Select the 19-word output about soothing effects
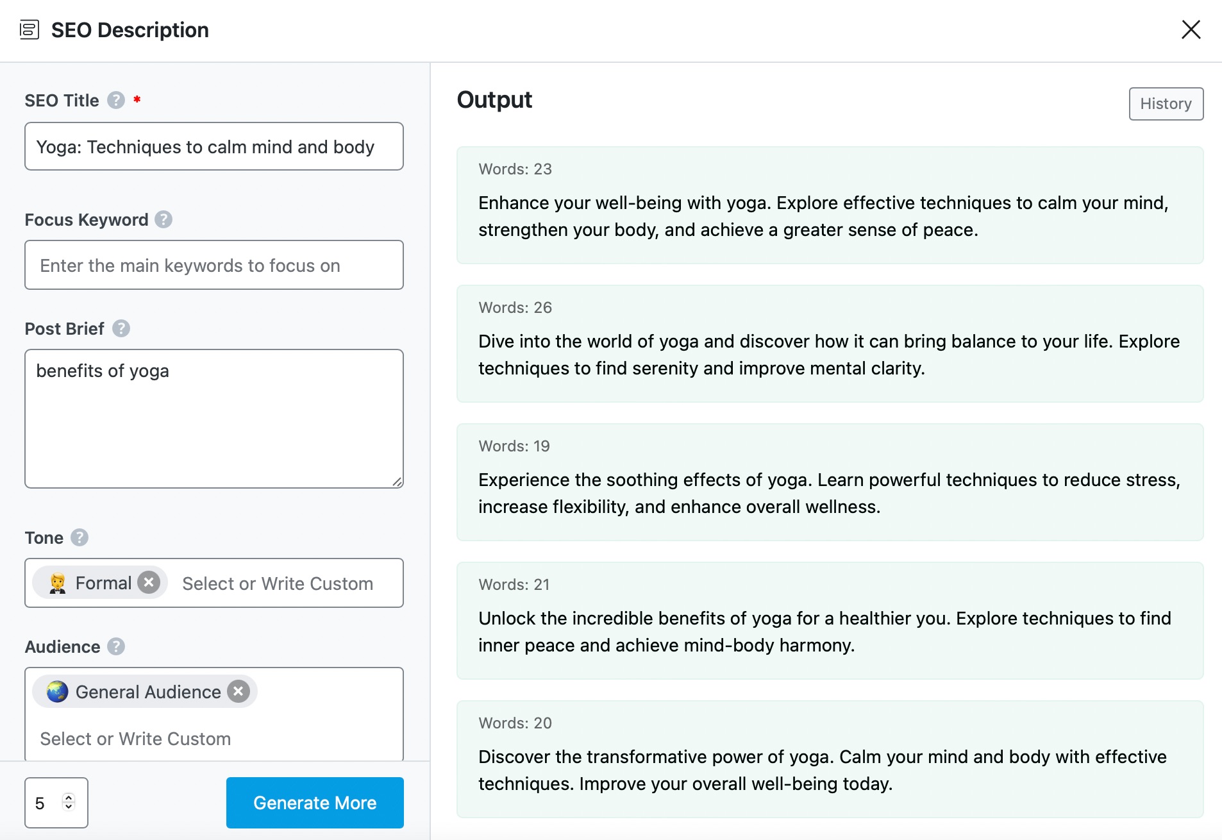Viewport: 1222px width, 840px height. click(830, 482)
